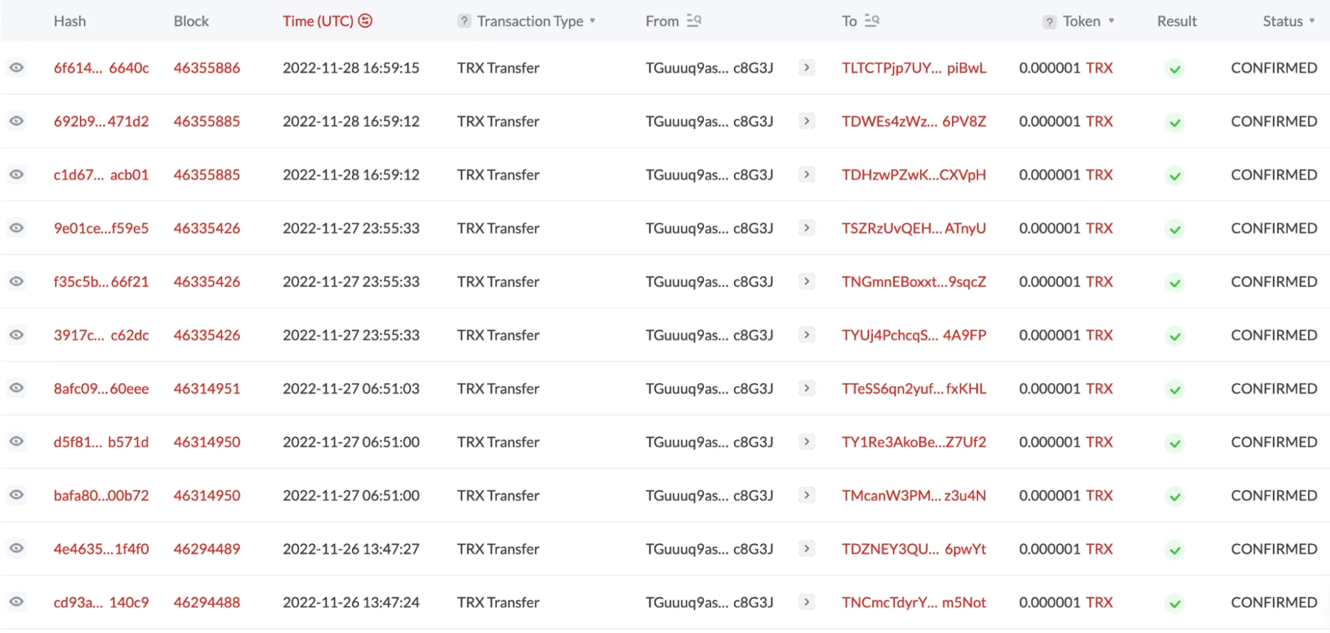Click the arrow icon before TDZNEY3QU...6pwYt address
Image resolution: width=1330 pixels, height=633 pixels.
click(806, 549)
